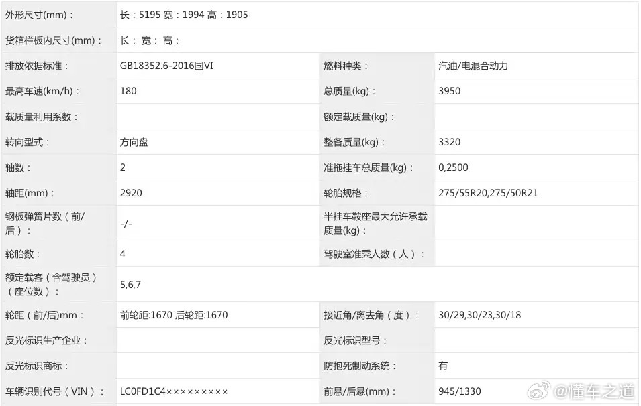This screenshot has width=641, height=406.
Task: Select the value 前轮距:1670 后轮距:1670
Action: click(174, 315)
